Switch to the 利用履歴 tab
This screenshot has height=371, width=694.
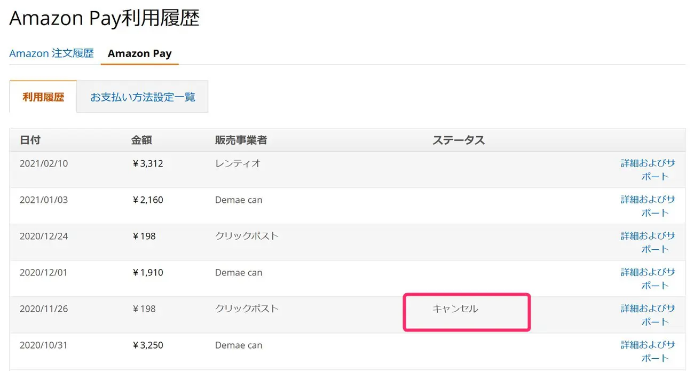click(43, 97)
